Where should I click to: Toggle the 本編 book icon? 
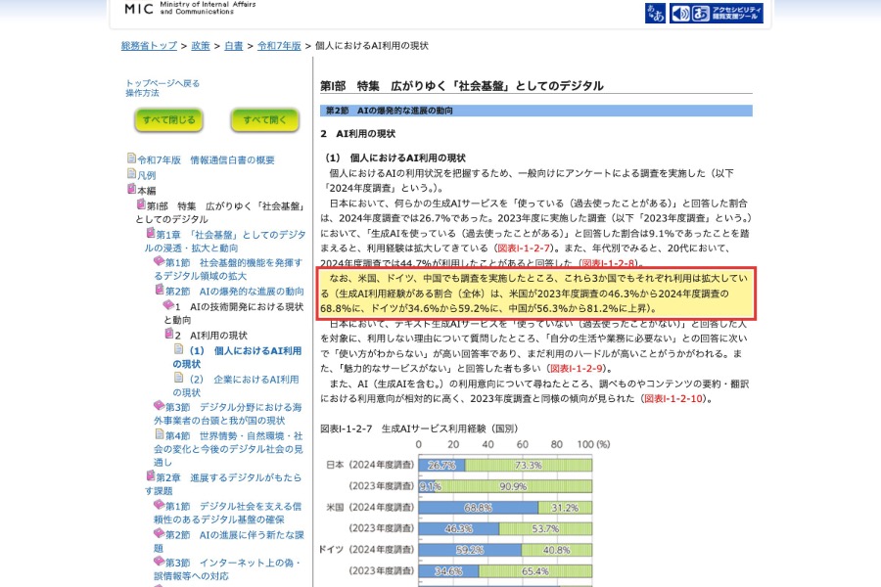(131, 189)
